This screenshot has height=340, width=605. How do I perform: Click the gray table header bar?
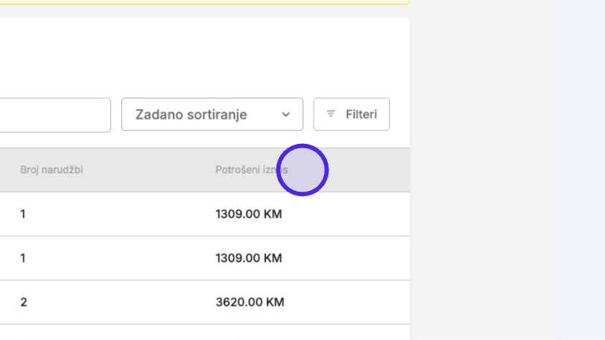205,170
